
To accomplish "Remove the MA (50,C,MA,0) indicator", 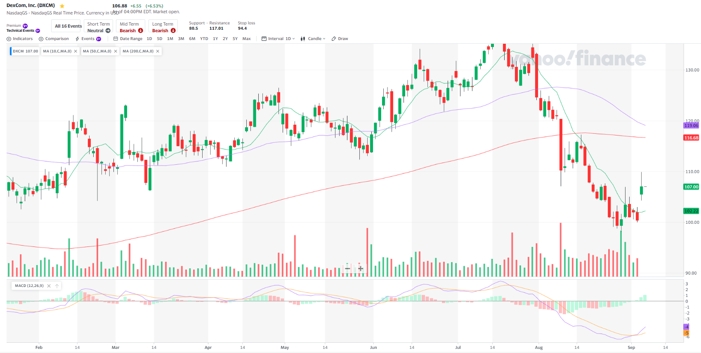I will click(x=116, y=51).
